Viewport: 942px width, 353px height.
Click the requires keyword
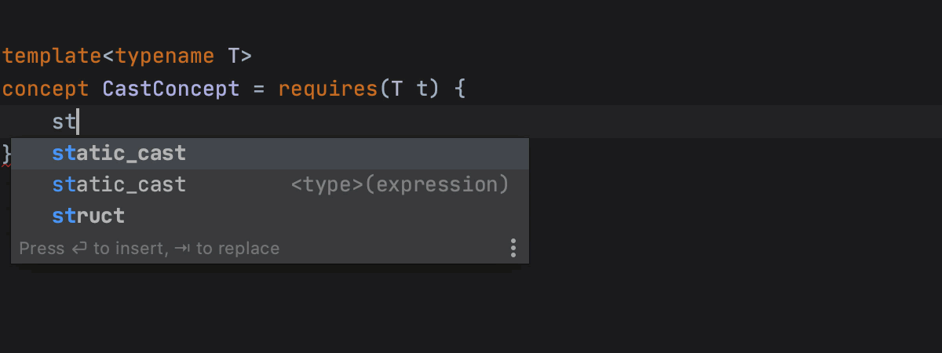(x=328, y=88)
